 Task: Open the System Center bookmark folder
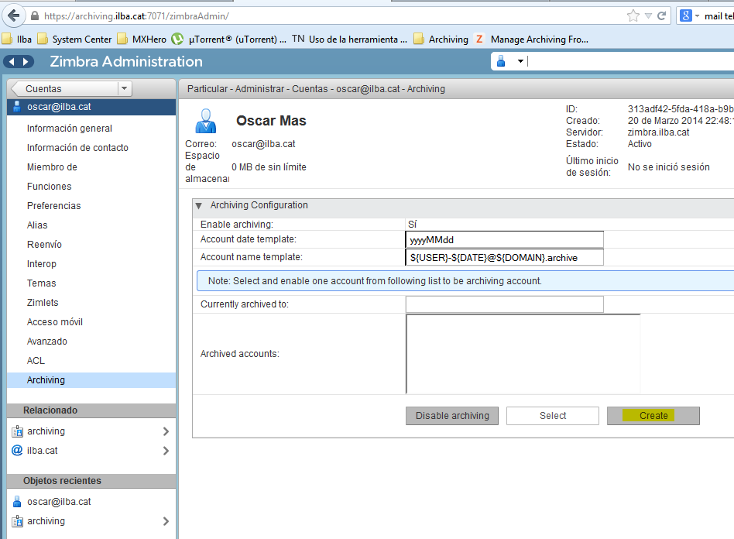(x=74, y=39)
